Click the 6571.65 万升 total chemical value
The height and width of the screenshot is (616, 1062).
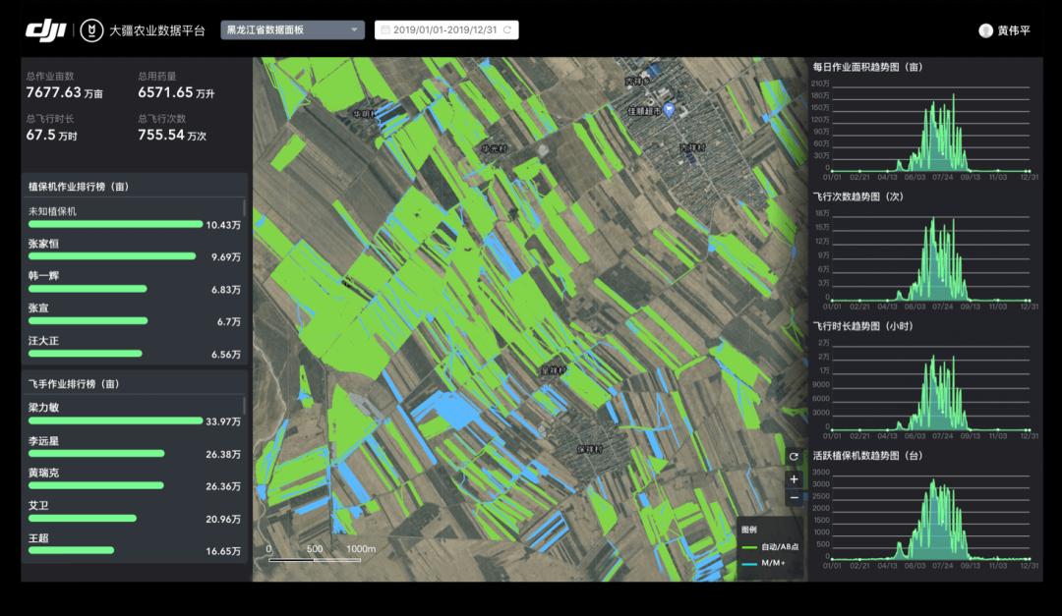176,92
